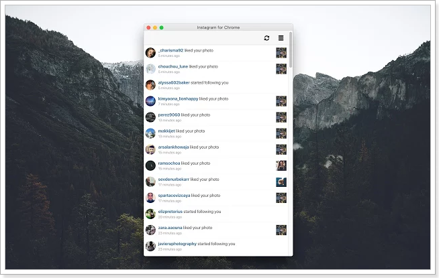Click the zara.aaouna username link
This screenshot has height=278, width=439.
tap(171, 228)
